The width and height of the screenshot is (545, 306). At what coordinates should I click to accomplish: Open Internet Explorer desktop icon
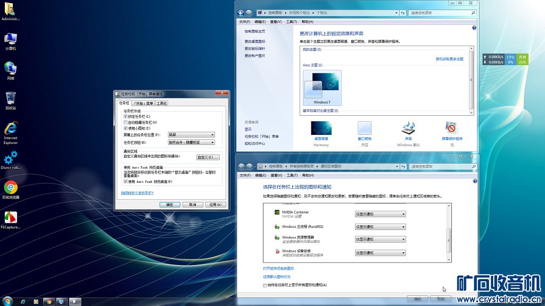pyautogui.click(x=11, y=128)
